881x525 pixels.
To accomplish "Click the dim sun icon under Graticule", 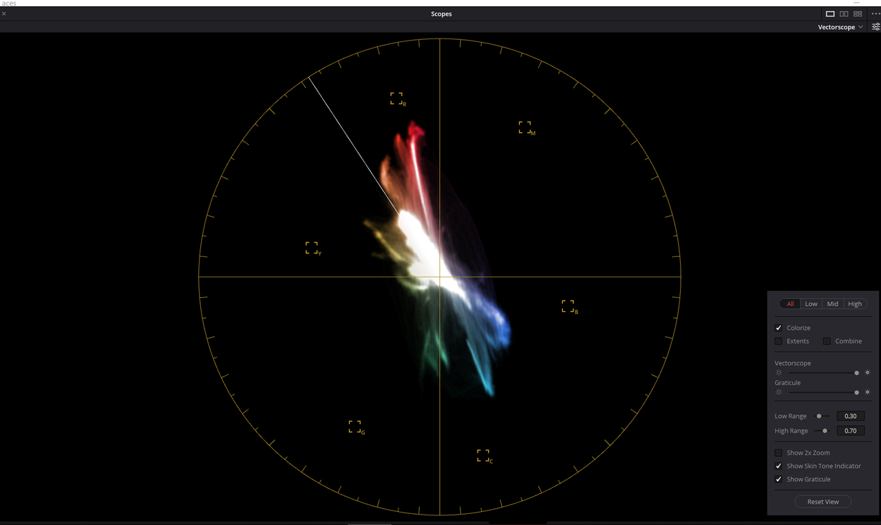I will (778, 392).
